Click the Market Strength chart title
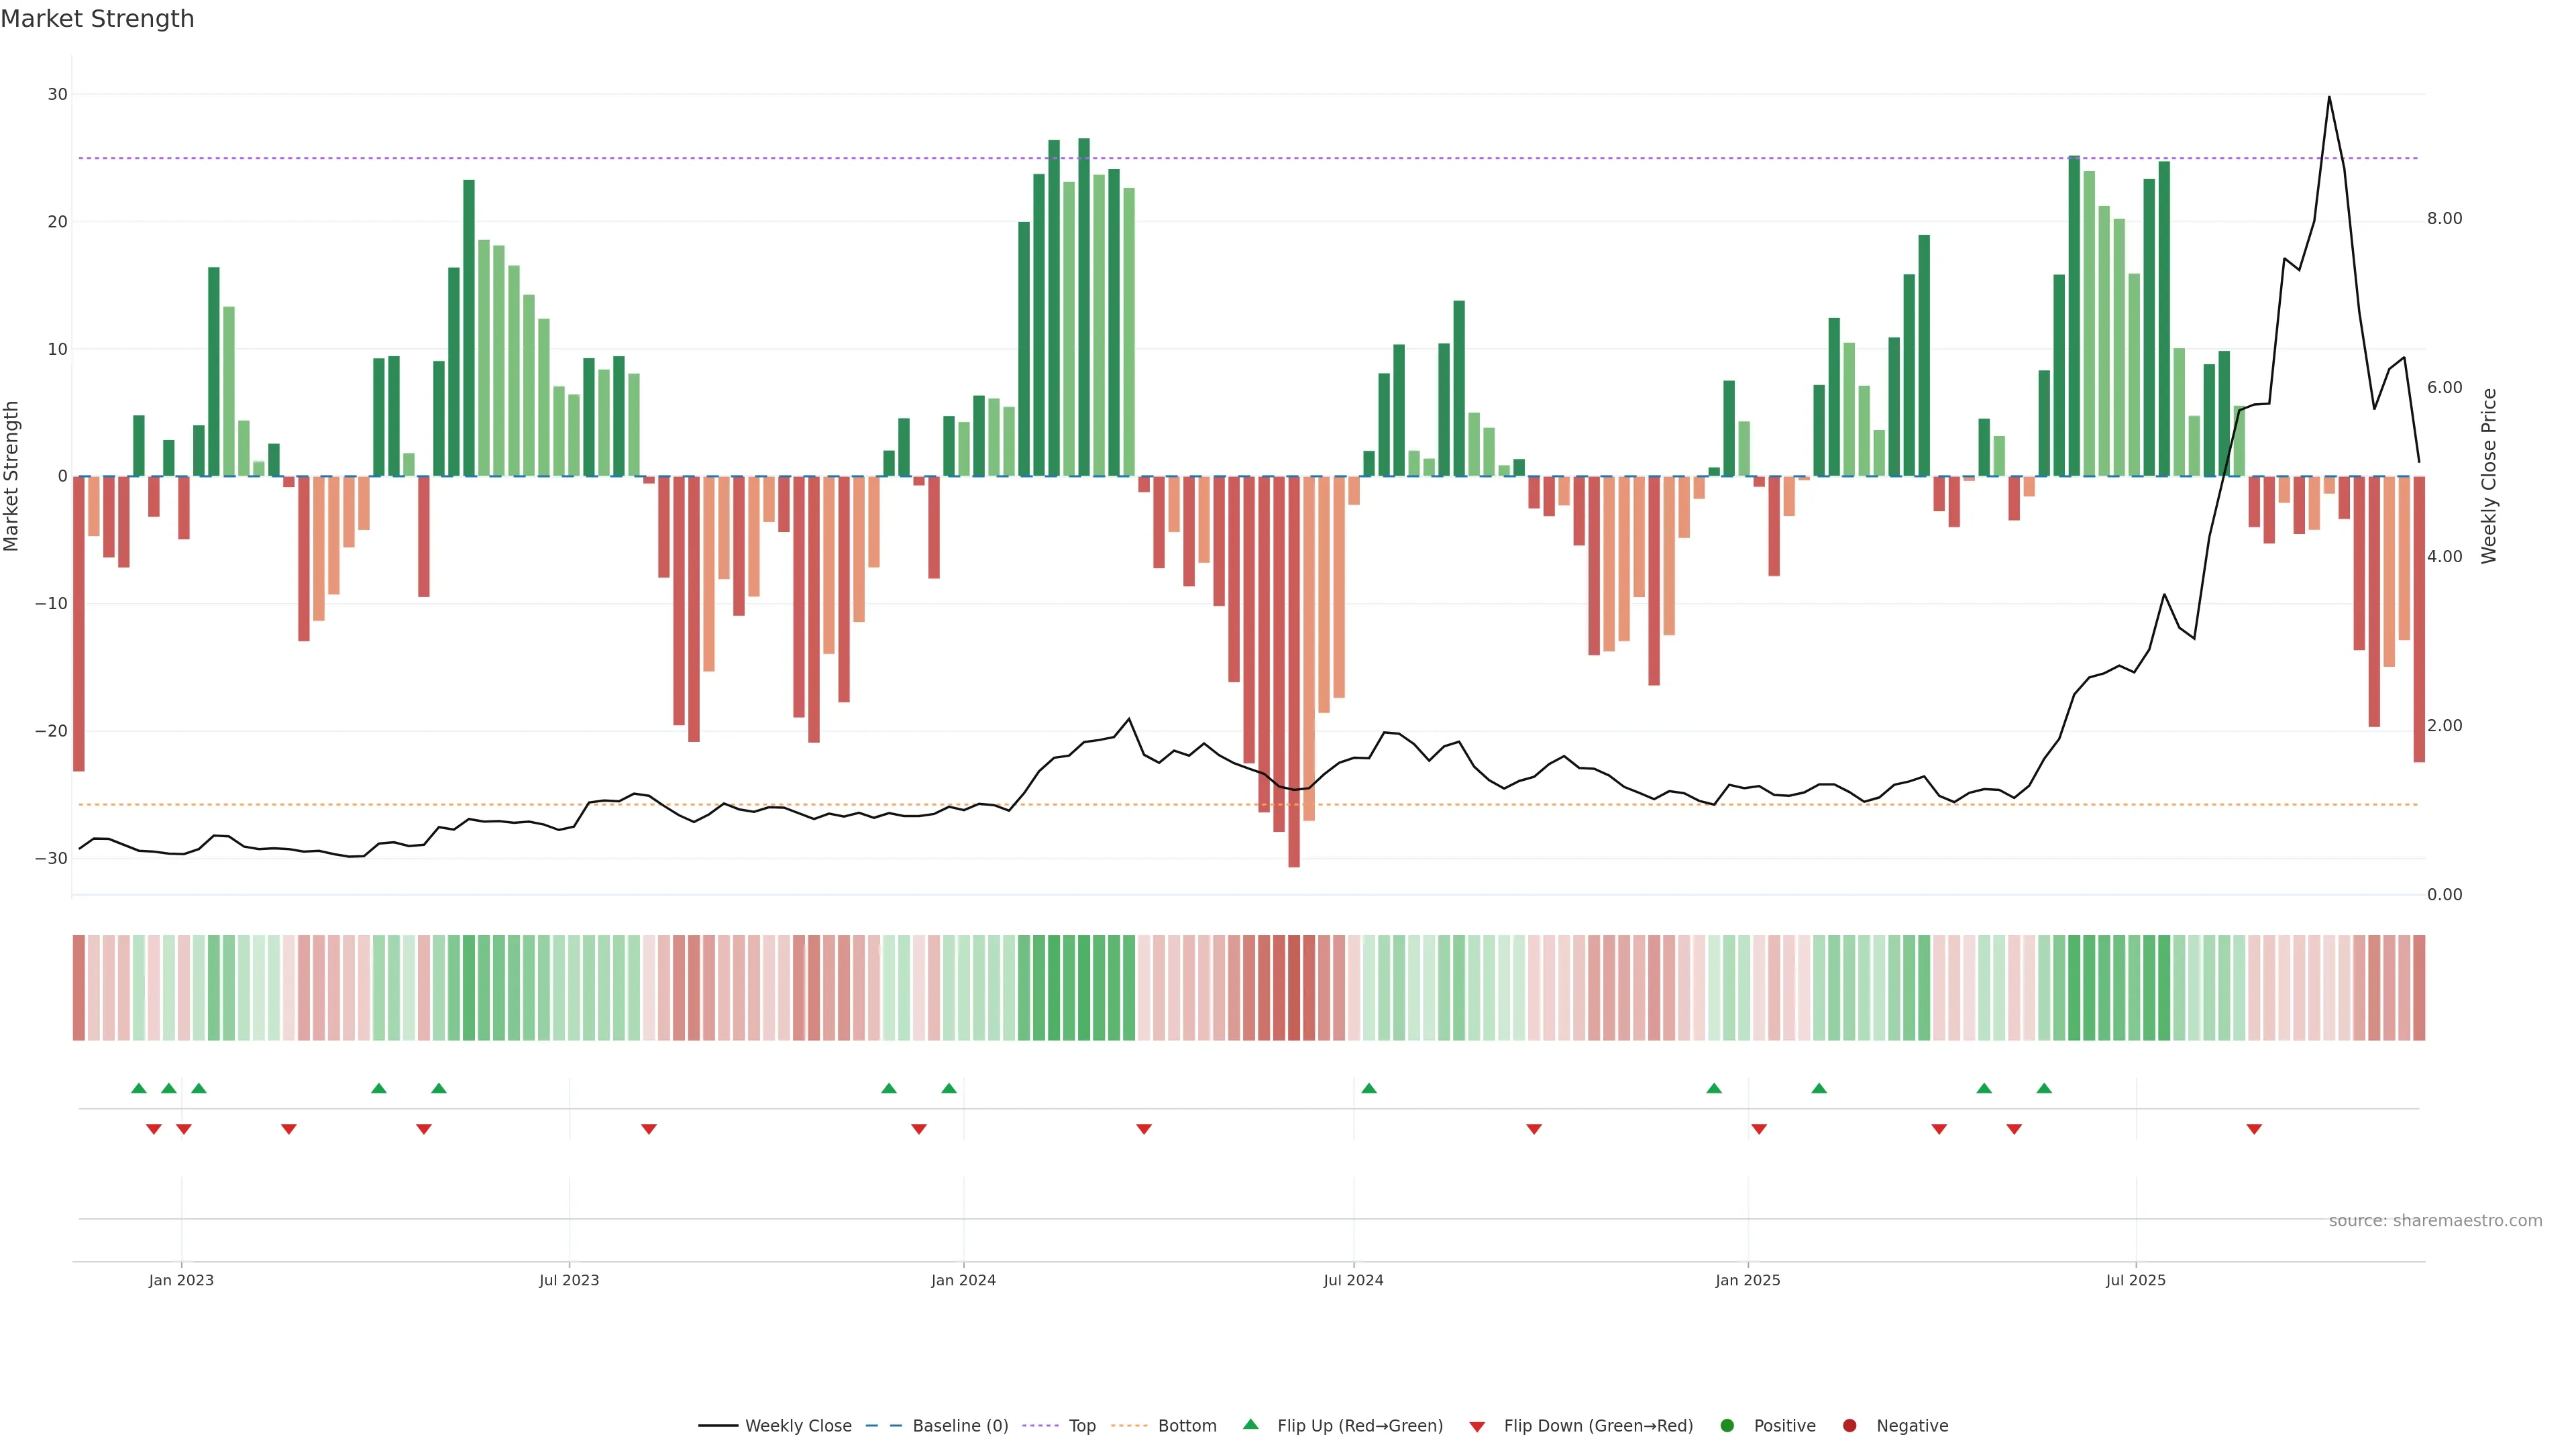Image resolution: width=2576 pixels, height=1449 pixels. (x=97, y=19)
